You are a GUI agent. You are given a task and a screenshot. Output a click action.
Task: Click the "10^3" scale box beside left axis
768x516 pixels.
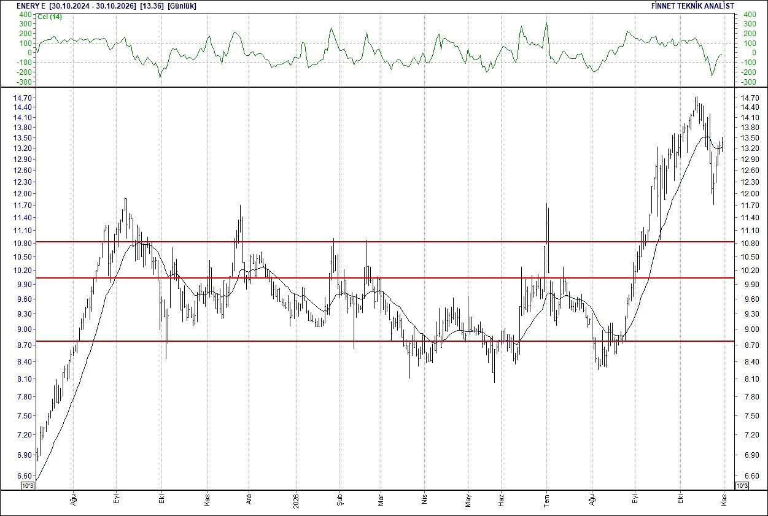click(28, 486)
